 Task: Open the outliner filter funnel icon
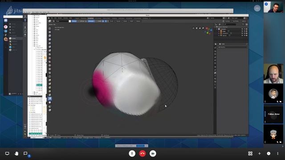[x=243, y=24]
